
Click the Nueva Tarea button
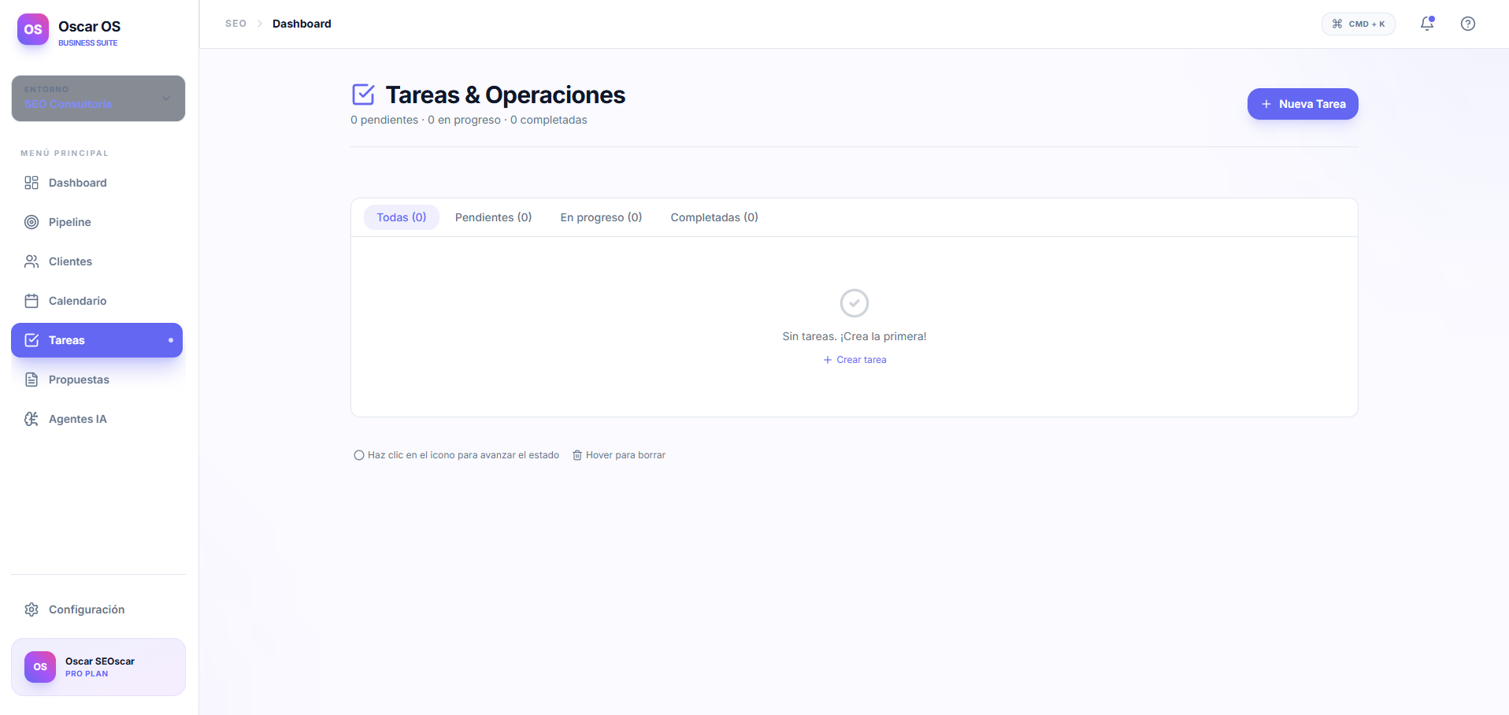pyautogui.click(x=1302, y=103)
